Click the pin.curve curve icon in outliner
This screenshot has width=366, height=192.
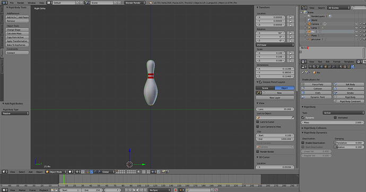309,39
